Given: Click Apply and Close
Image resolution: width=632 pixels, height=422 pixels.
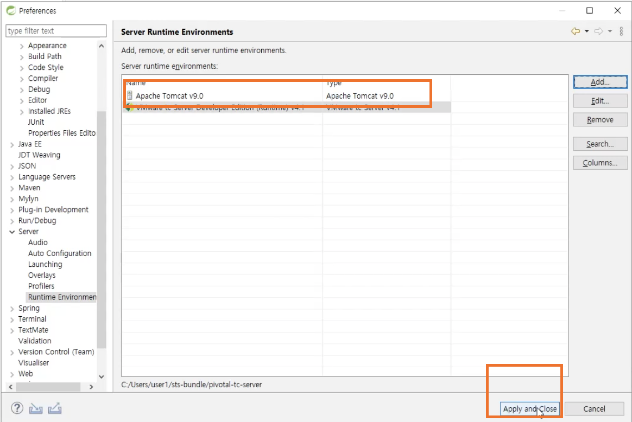Looking at the screenshot, I should click(x=529, y=409).
